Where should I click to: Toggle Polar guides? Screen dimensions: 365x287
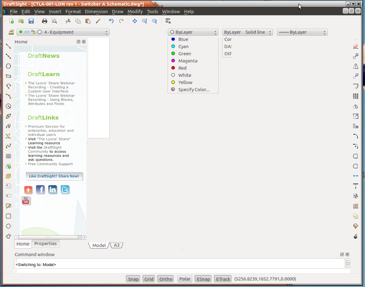(185, 279)
